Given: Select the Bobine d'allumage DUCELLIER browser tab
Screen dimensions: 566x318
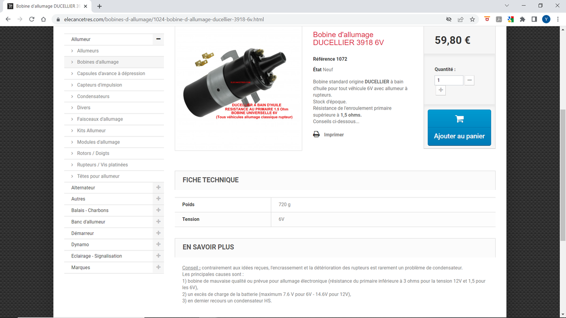Looking at the screenshot, I should click(47, 6).
